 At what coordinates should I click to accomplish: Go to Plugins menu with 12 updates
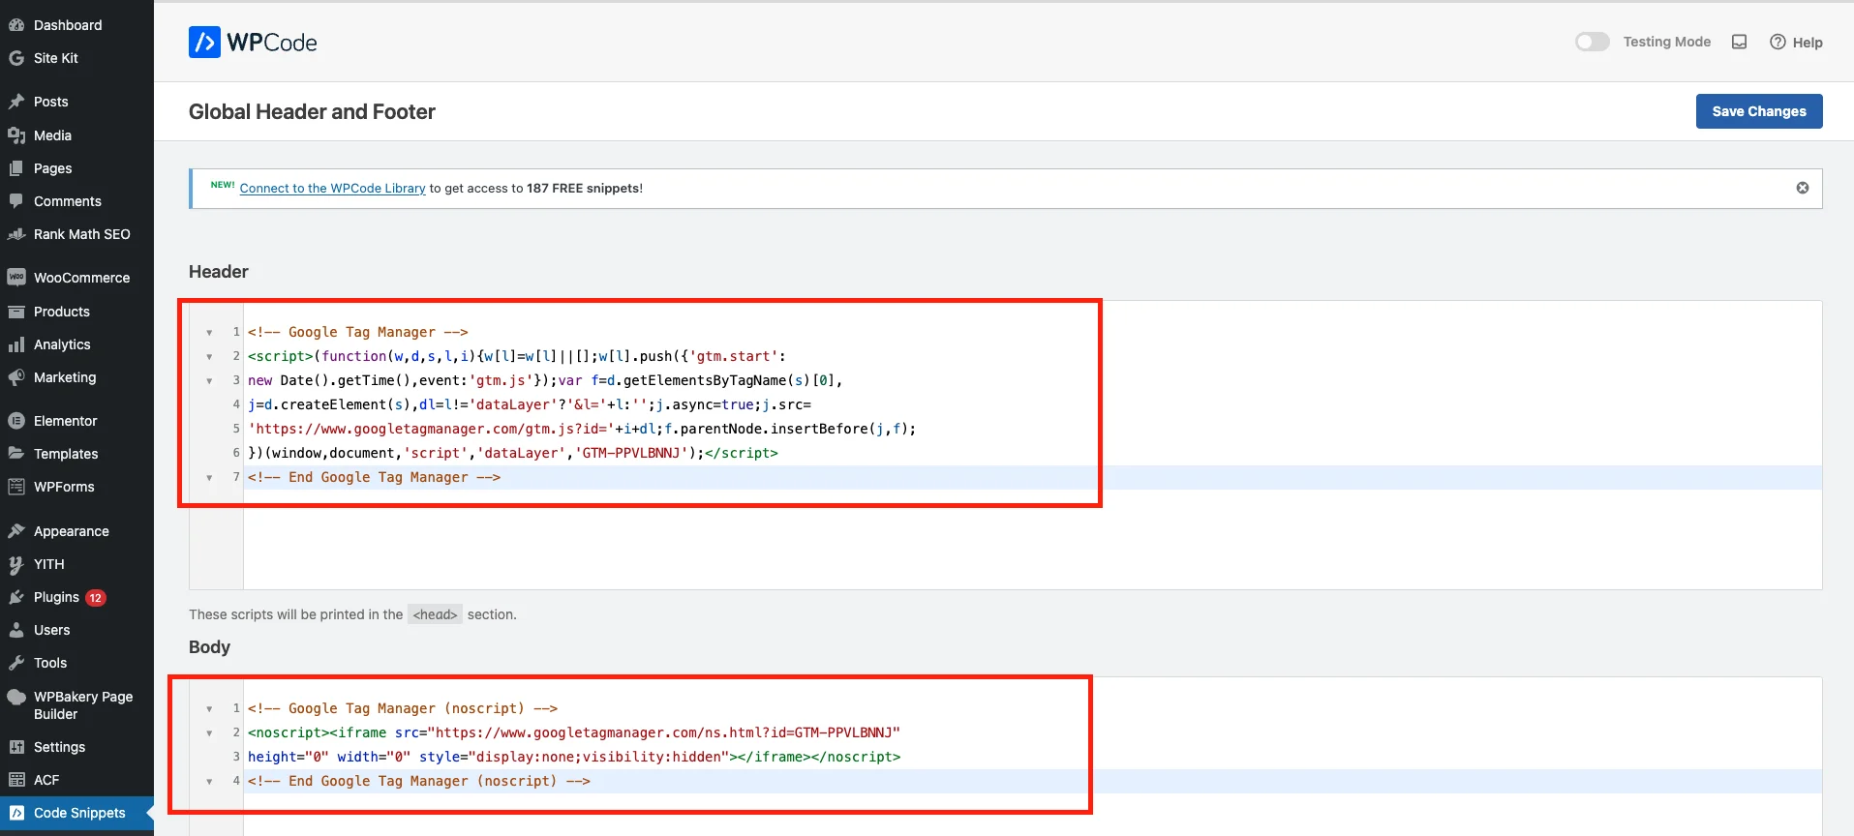[x=76, y=597]
